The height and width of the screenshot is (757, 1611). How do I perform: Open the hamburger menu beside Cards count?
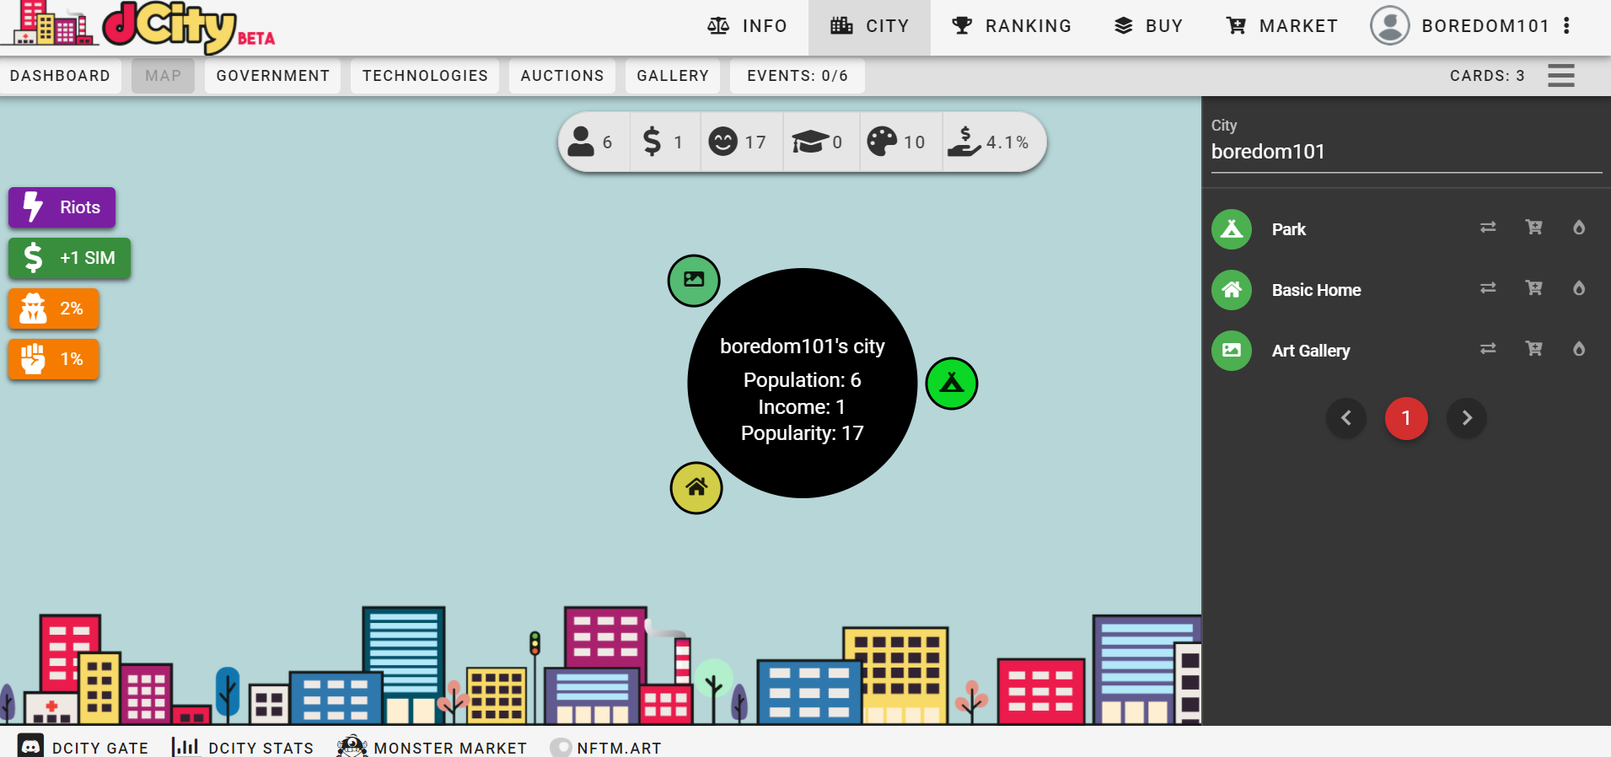point(1560,76)
